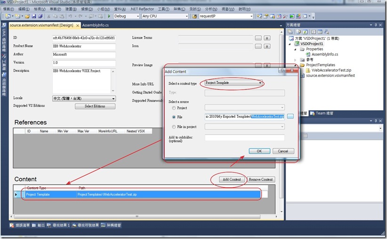
Task: Click View Code icon in Solution Explorer
Action: coord(314,32)
